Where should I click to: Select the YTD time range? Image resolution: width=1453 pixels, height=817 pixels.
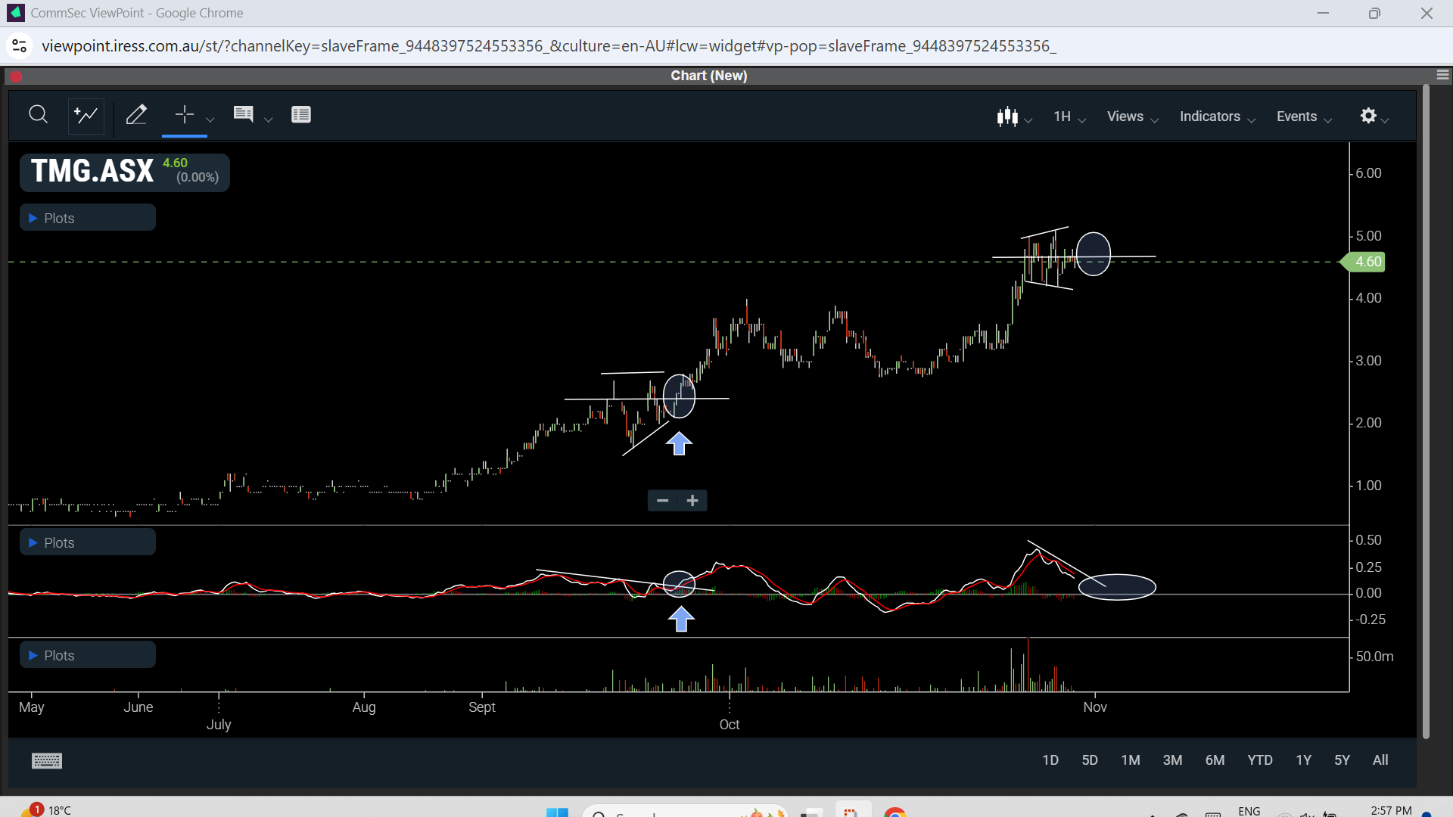pyautogui.click(x=1260, y=760)
